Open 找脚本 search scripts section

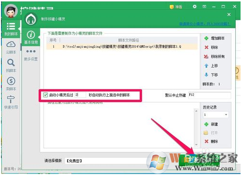(11, 66)
